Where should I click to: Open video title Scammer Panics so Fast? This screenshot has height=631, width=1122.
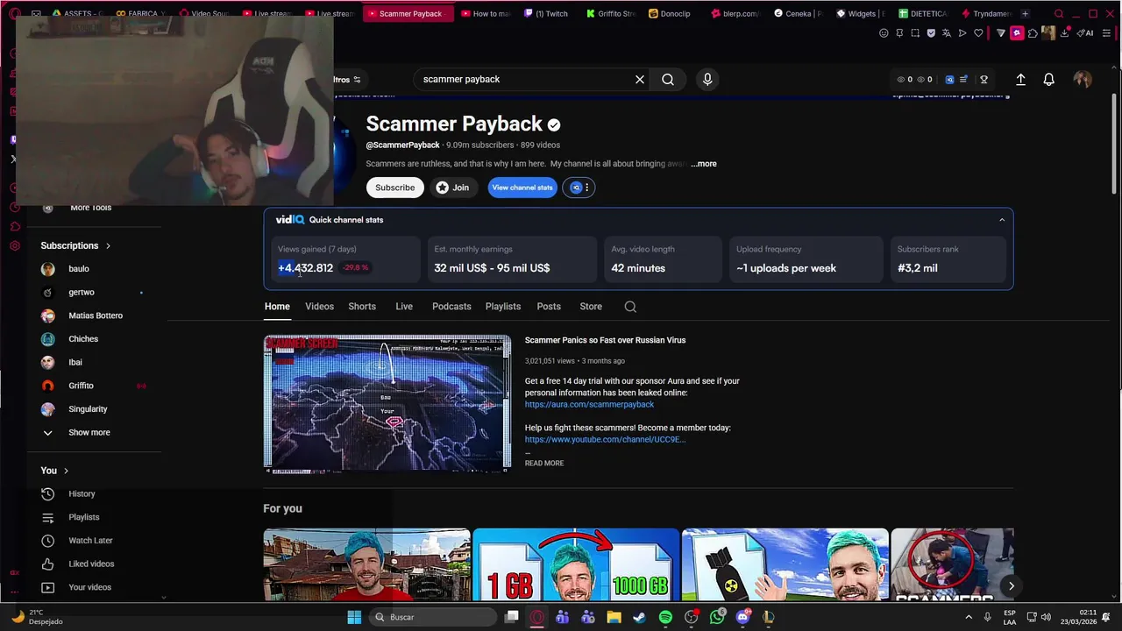[x=605, y=340]
